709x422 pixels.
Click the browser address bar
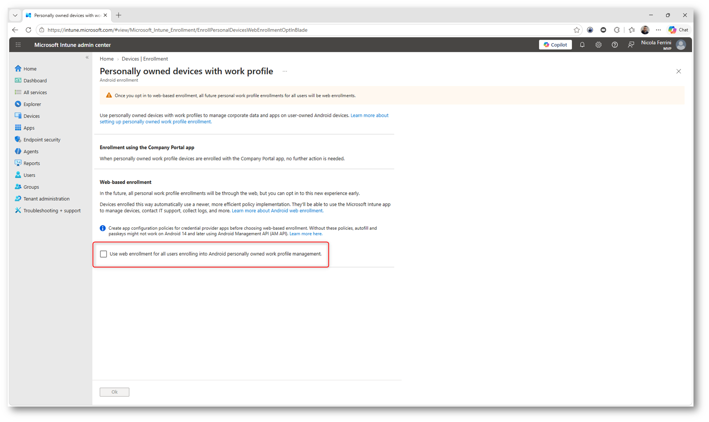tap(308, 30)
